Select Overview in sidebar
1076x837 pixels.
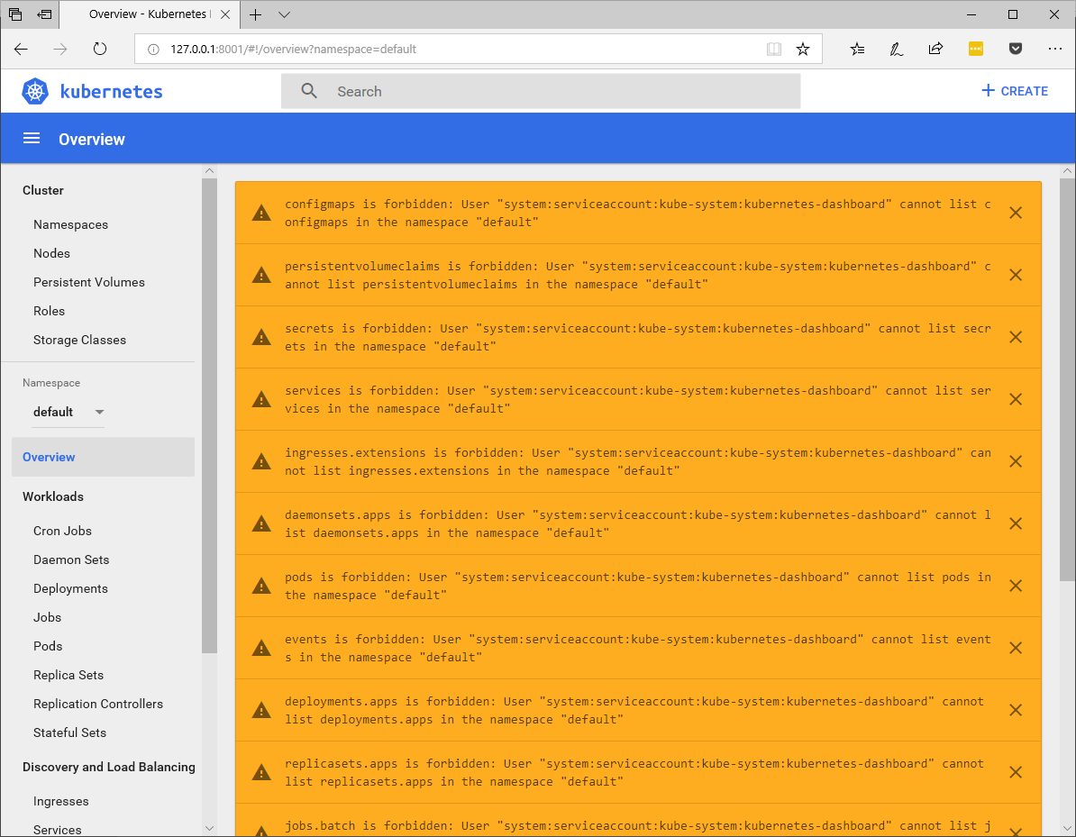click(103, 457)
